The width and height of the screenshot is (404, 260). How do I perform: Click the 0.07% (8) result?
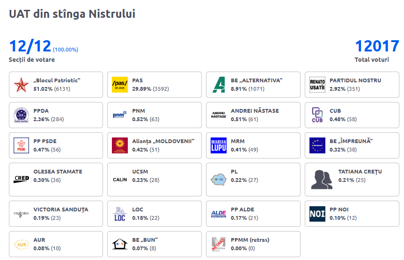tap(144, 248)
